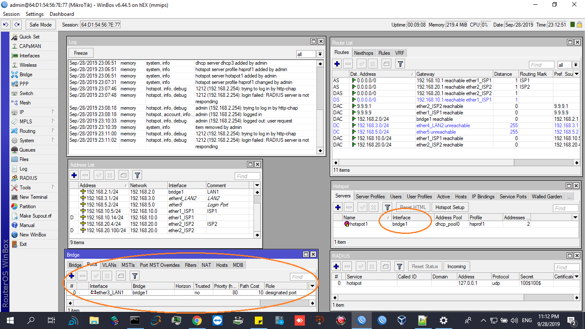Click the filter funnel in Address List
Image resolution: width=585 pixels, height=329 pixels.
pos(137,175)
